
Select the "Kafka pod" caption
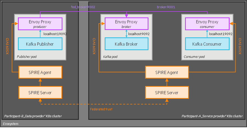(x=110, y=57)
